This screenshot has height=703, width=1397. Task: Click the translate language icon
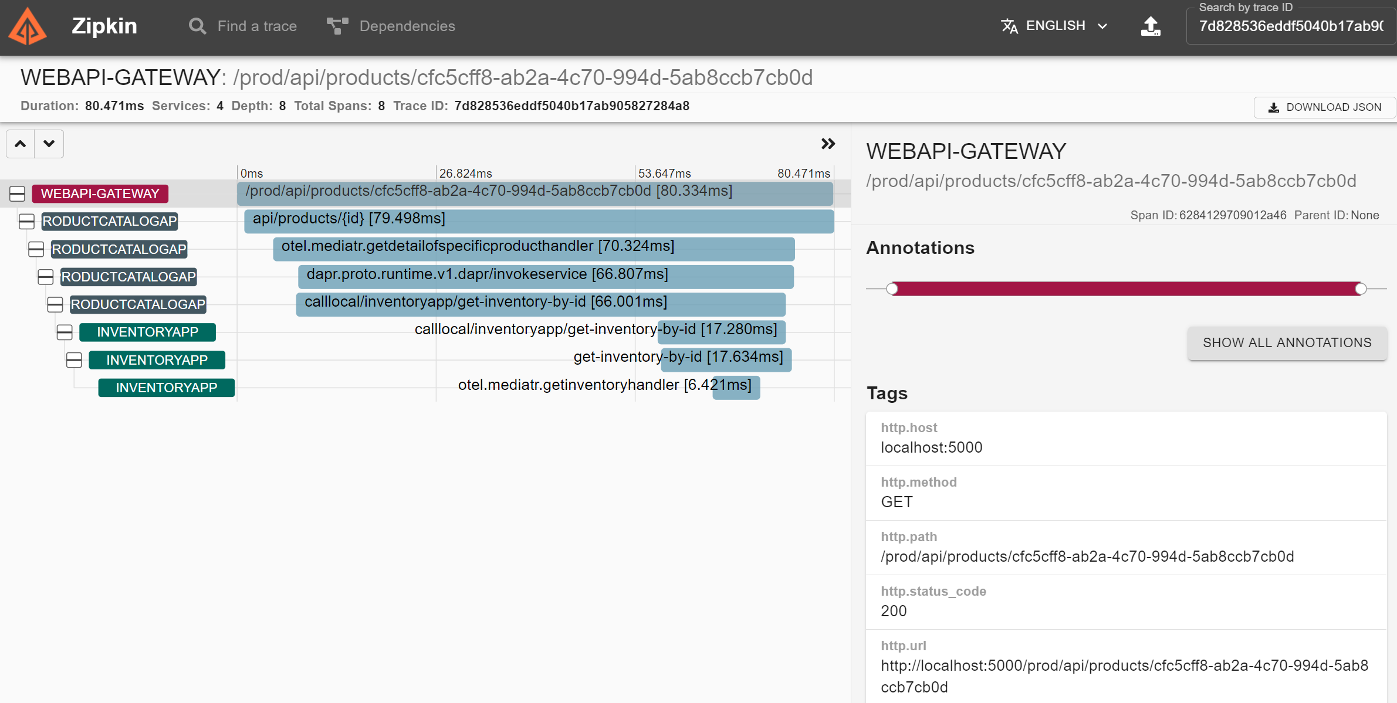1009,26
